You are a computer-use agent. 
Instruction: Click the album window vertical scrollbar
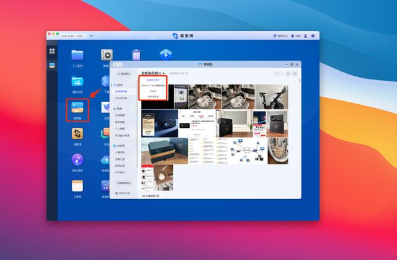click(300, 81)
